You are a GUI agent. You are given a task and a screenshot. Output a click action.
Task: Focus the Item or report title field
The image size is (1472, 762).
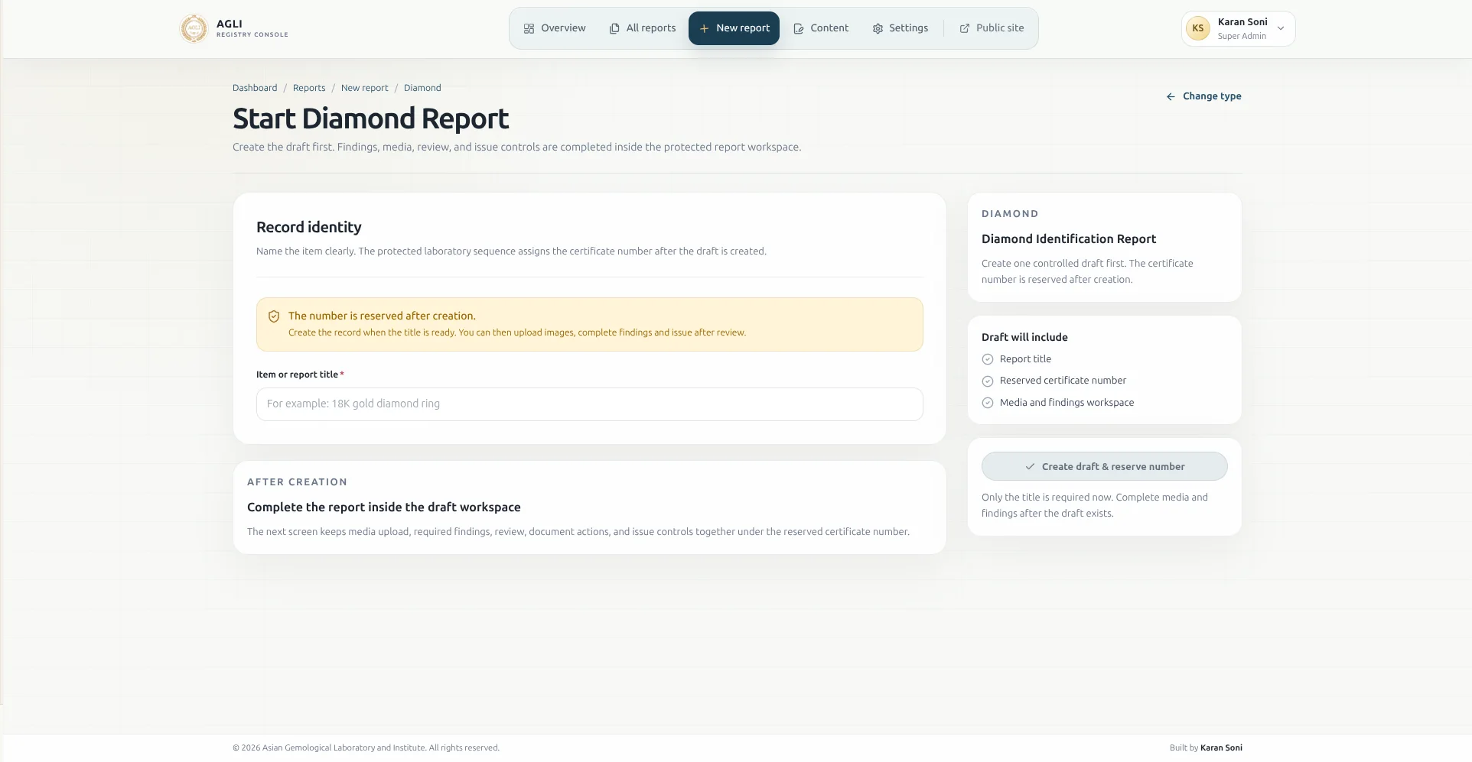click(590, 404)
